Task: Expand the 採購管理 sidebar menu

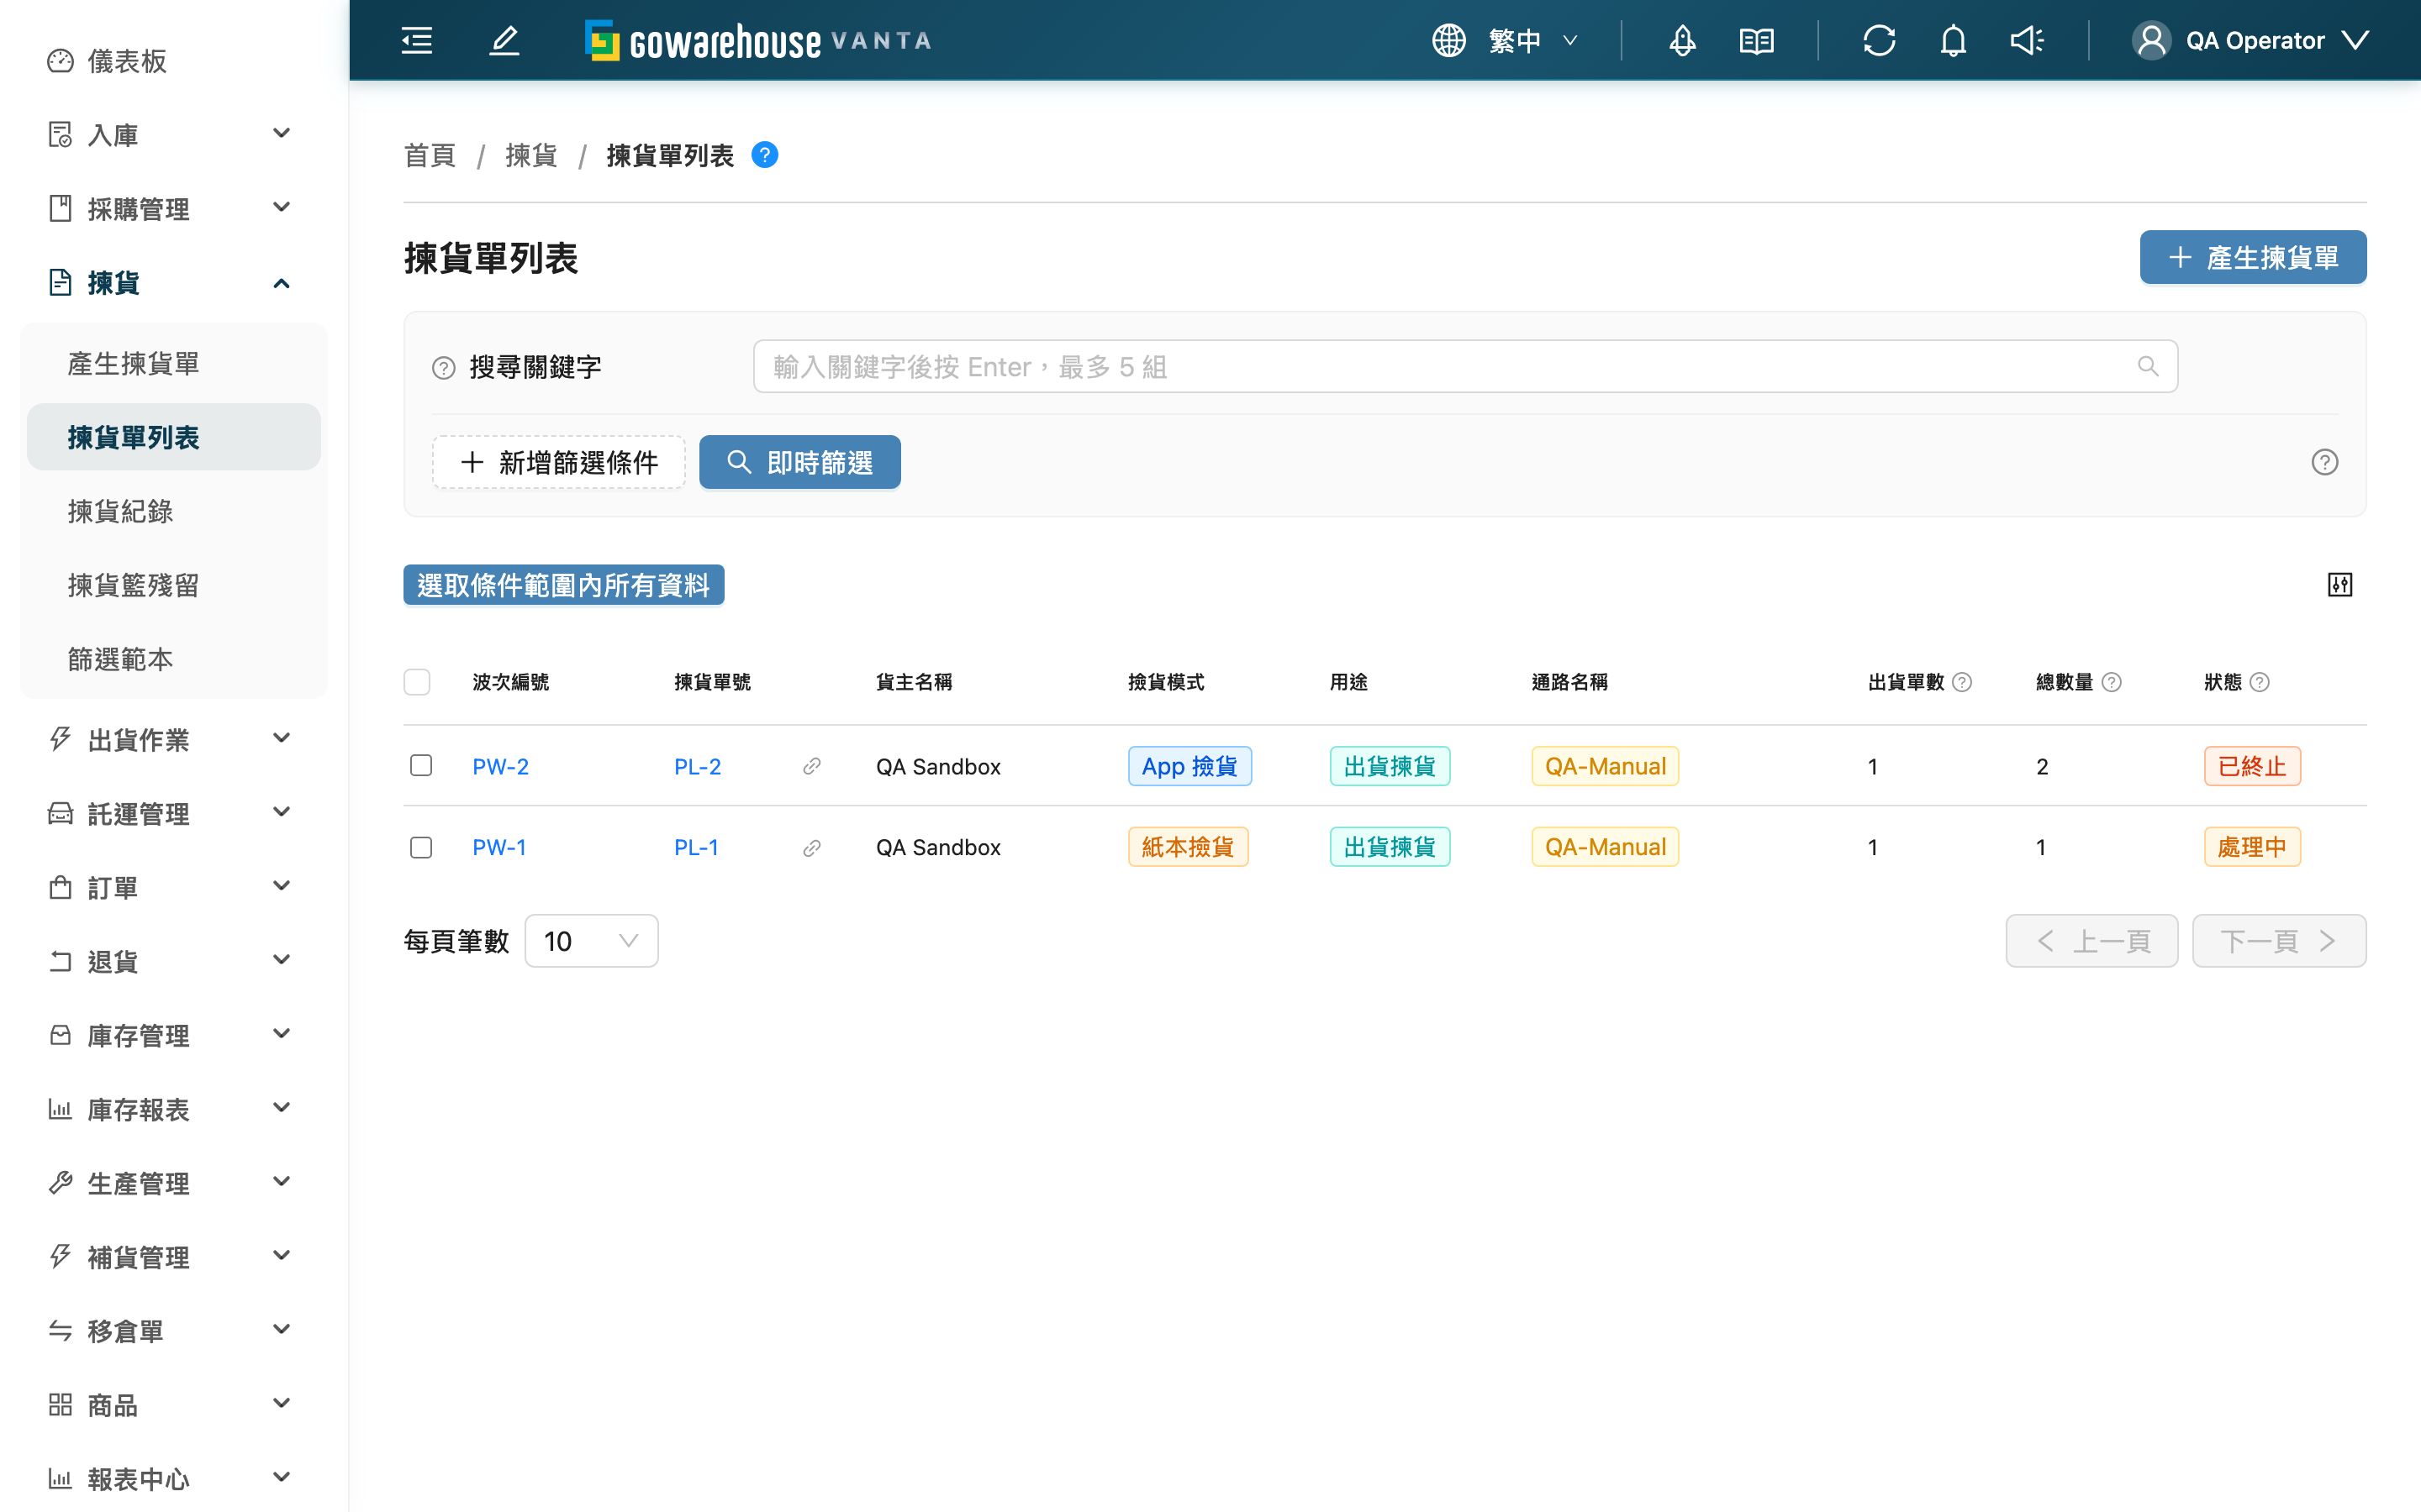Action: [174, 208]
